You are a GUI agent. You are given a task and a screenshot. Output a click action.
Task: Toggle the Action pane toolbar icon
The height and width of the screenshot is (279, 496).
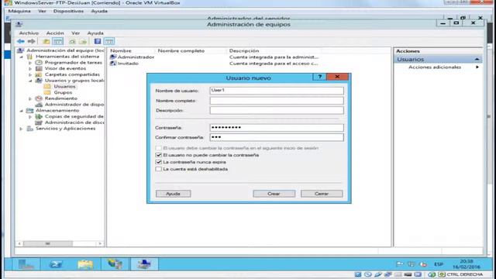pyautogui.click(x=109, y=41)
